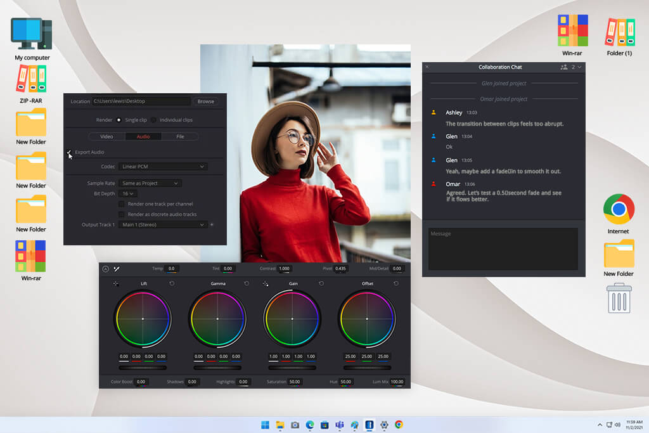Click the Gain master wheel slider
Image resolution: width=649 pixels, height=433 pixels.
coord(292,368)
